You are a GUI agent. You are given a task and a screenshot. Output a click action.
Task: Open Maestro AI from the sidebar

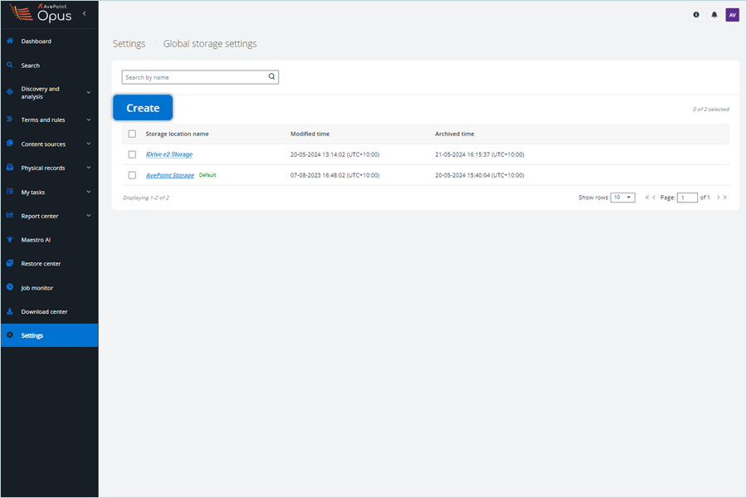[50, 240]
